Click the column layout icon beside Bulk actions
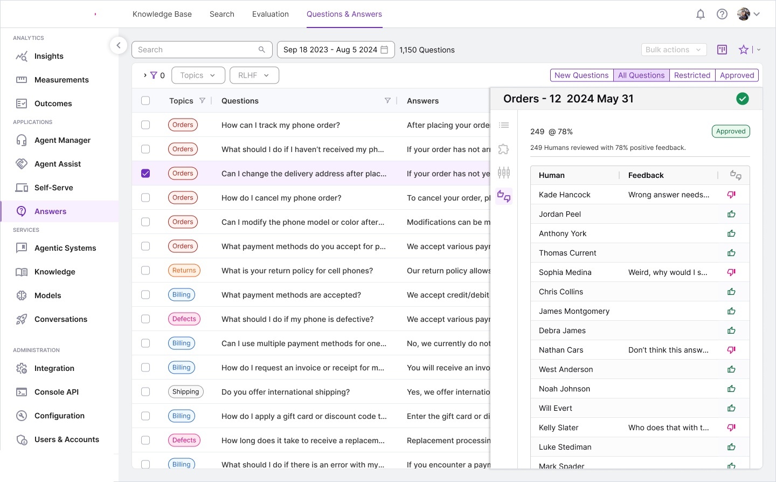Image resolution: width=776 pixels, height=482 pixels. (x=722, y=50)
